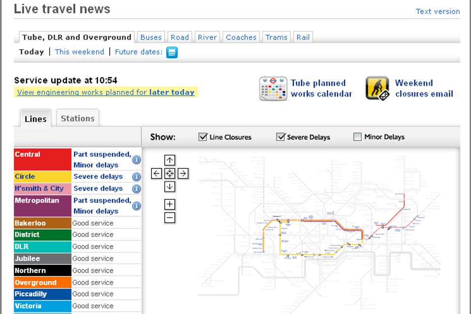Zoom out on the tube map
Screen dimensions: 471x314
(170, 217)
